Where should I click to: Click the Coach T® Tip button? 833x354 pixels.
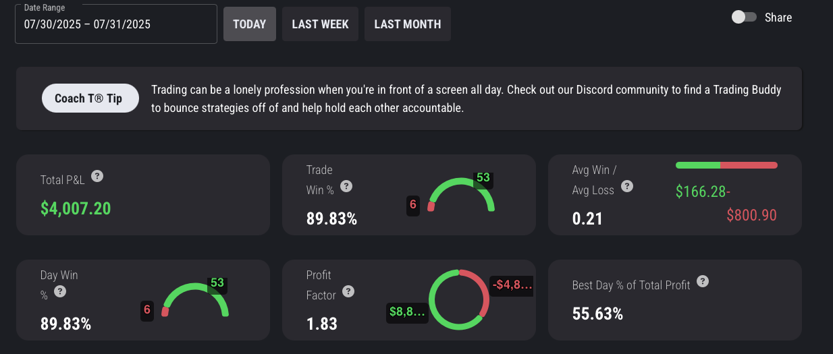[90, 98]
